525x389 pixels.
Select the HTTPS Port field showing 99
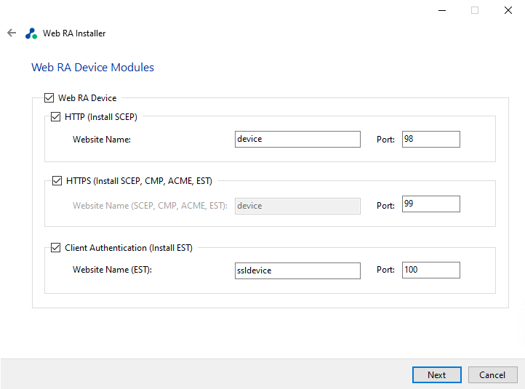[430, 204]
